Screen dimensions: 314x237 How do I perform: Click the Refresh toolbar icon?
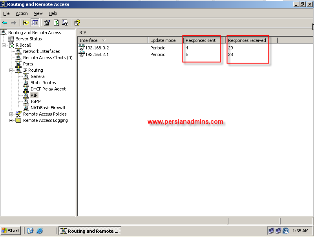(56, 23)
